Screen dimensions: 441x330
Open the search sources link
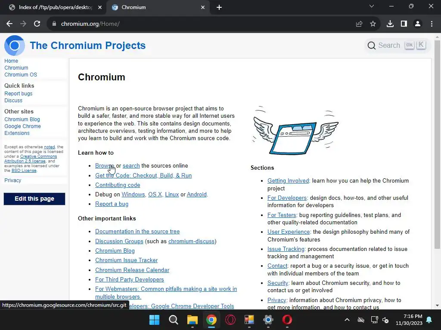(x=131, y=165)
